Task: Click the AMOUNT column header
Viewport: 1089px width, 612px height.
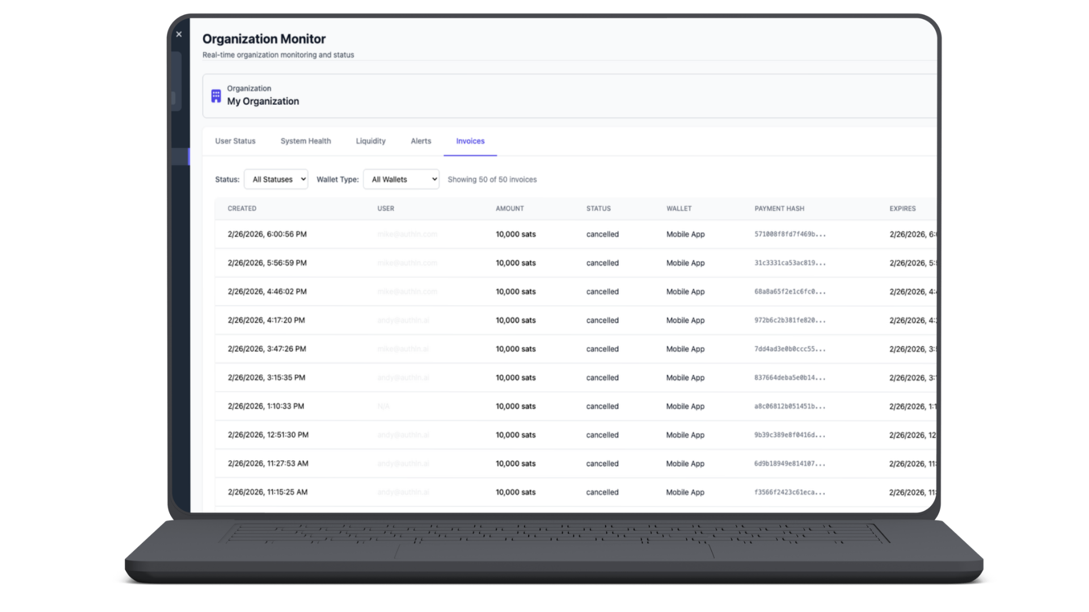Action: pyautogui.click(x=509, y=209)
